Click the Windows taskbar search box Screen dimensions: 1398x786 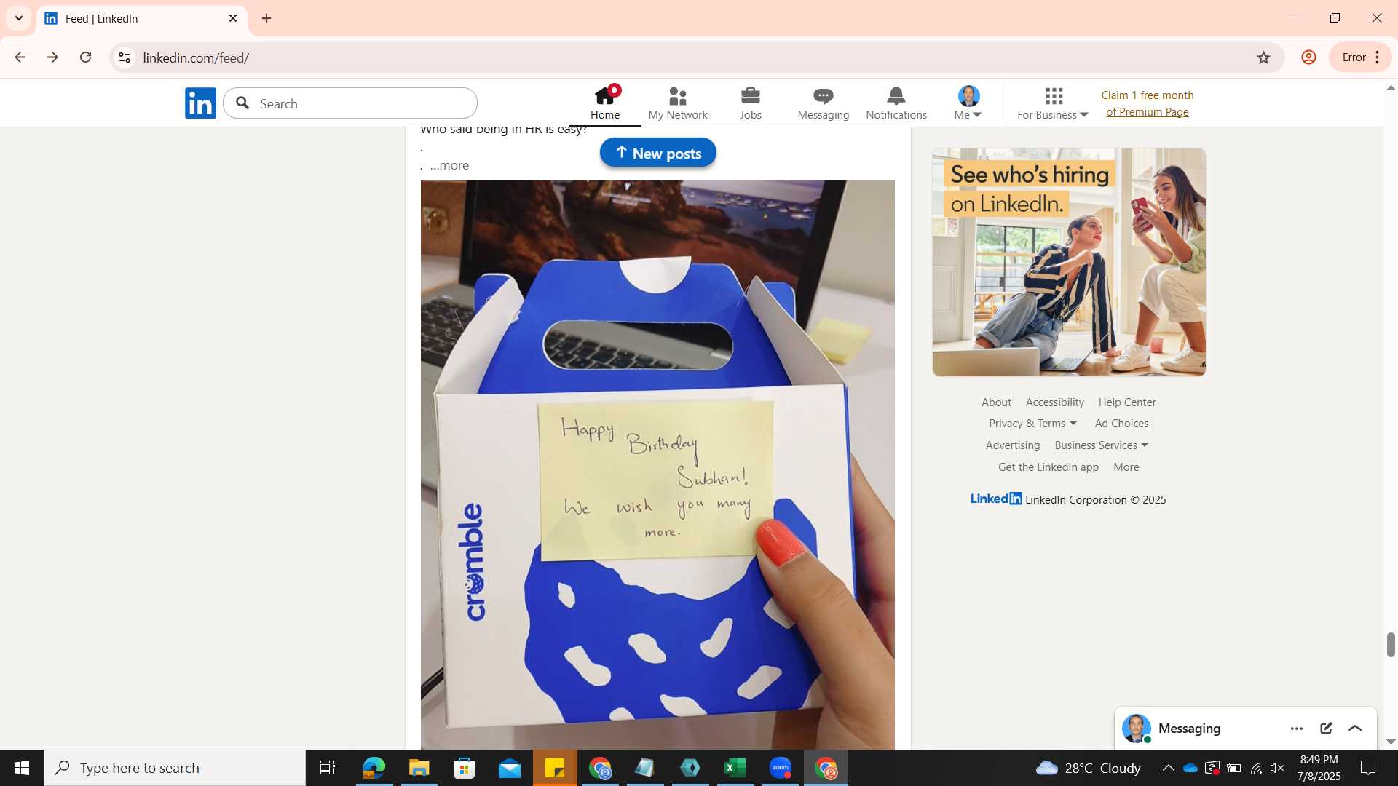[x=175, y=768]
